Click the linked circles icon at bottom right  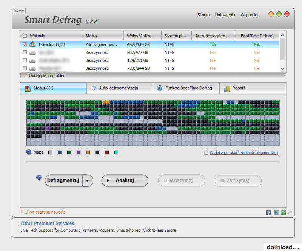pyautogui.click(x=290, y=212)
